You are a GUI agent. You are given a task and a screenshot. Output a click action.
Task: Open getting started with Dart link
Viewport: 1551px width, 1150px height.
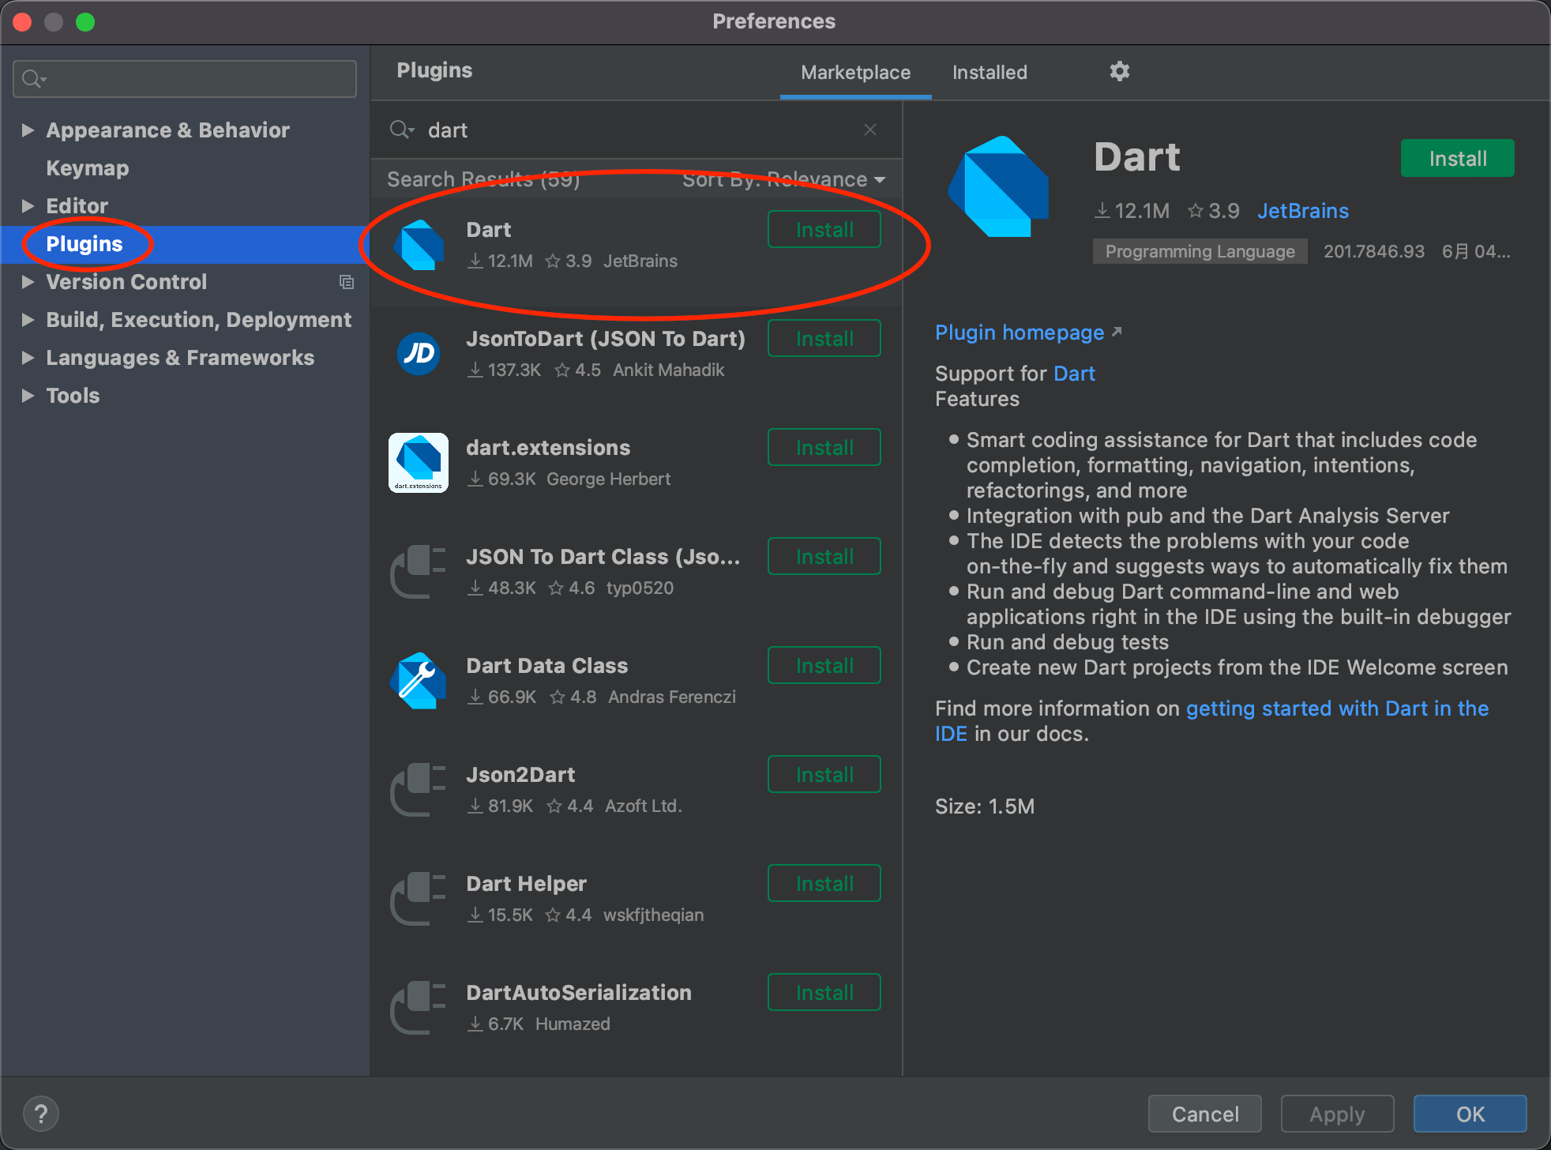1337,708
